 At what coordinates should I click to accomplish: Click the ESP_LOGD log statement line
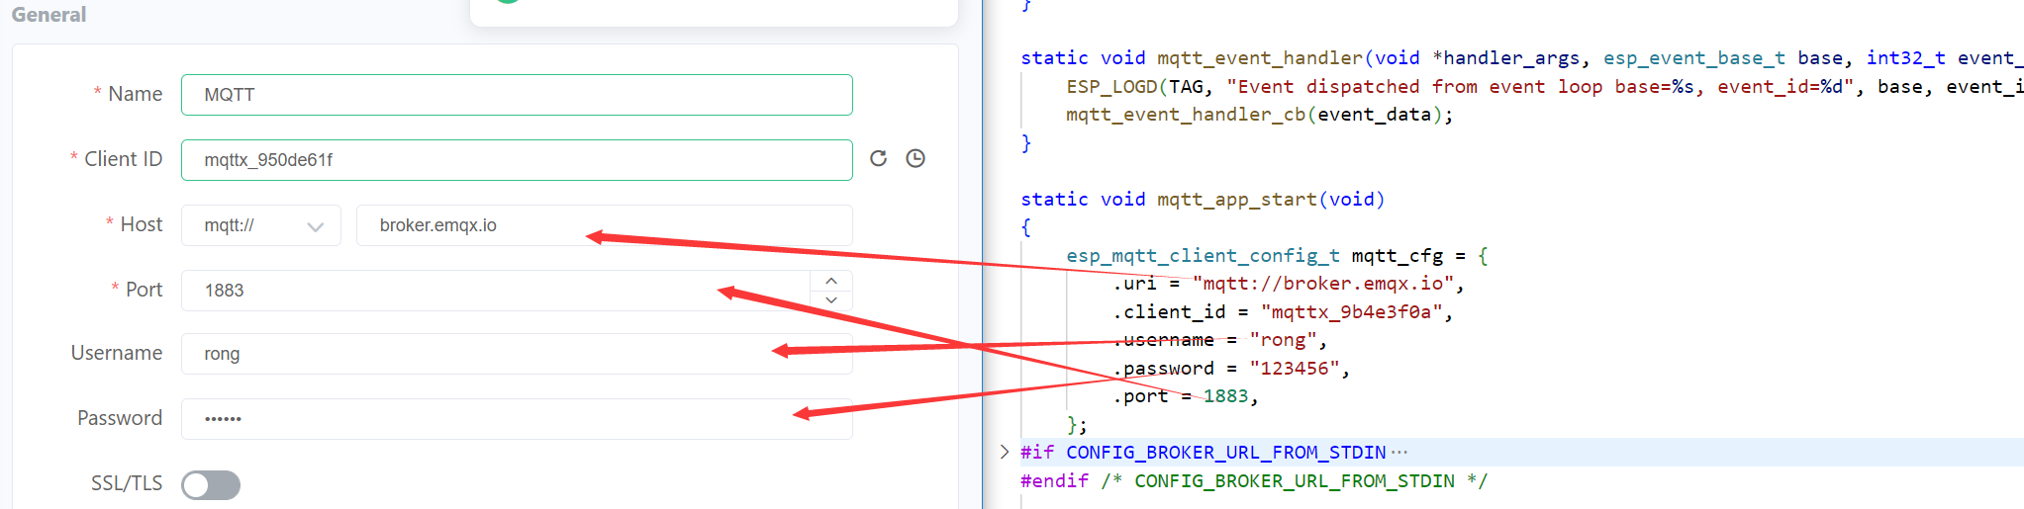tap(1545, 87)
